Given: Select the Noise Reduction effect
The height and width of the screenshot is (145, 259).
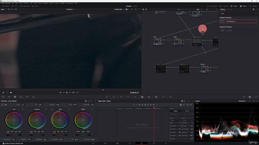Looking at the screenshot, I should 238,21.
